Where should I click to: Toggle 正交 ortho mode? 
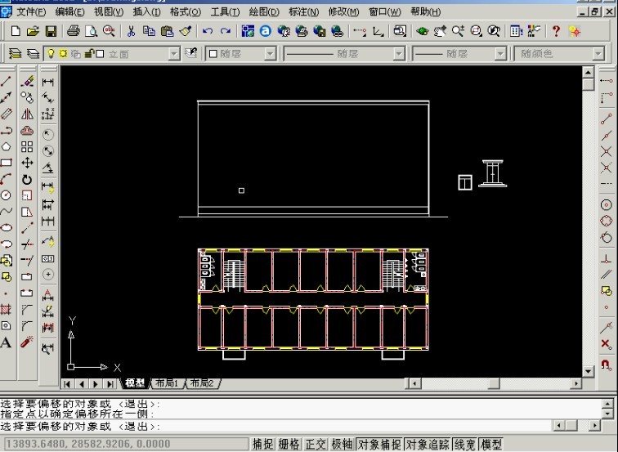[x=316, y=444]
